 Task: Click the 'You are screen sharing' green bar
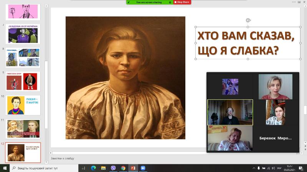(x=150, y=2)
